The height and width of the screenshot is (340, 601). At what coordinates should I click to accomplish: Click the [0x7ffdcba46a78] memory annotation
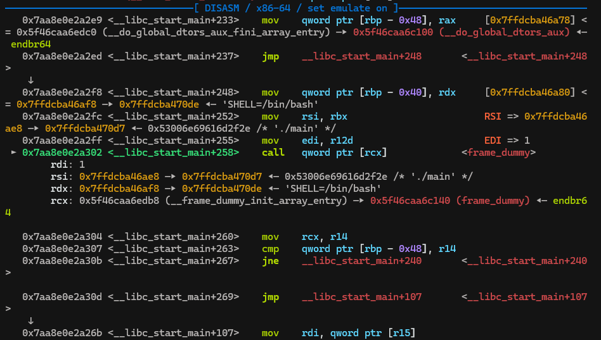(528, 20)
